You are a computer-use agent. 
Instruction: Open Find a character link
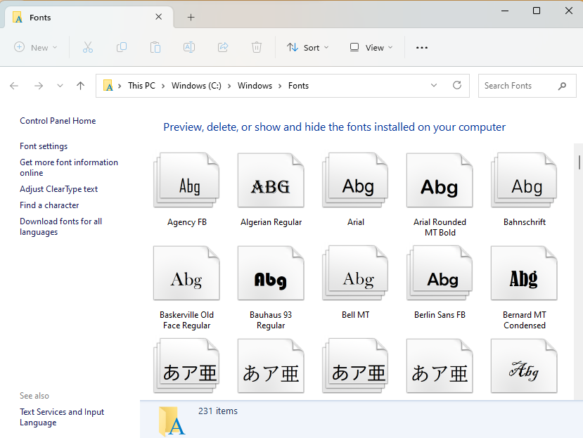(49, 205)
